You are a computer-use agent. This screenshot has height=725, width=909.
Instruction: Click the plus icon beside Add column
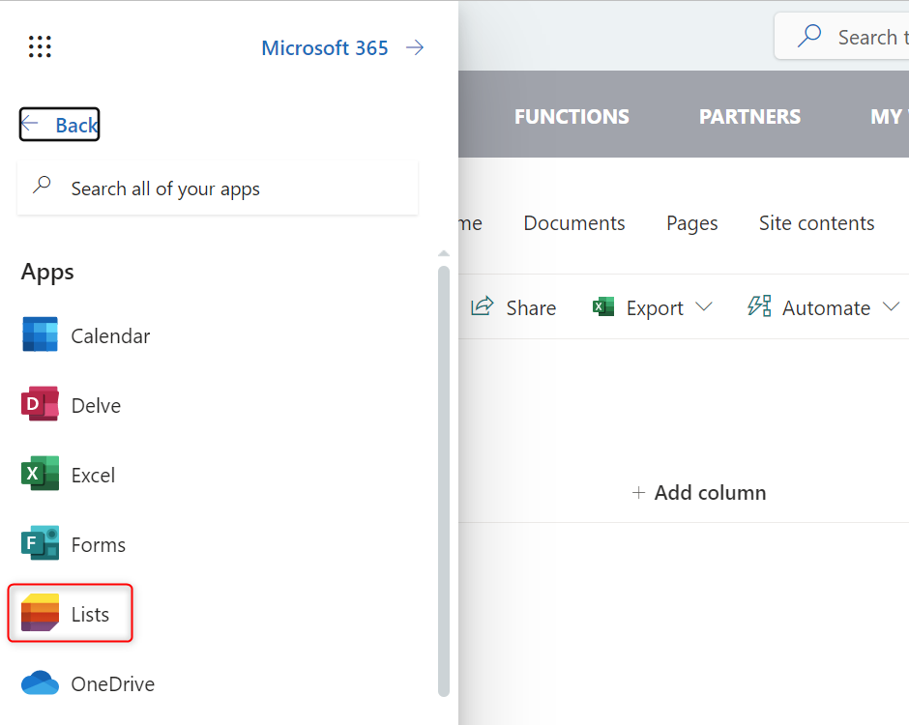[638, 493]
